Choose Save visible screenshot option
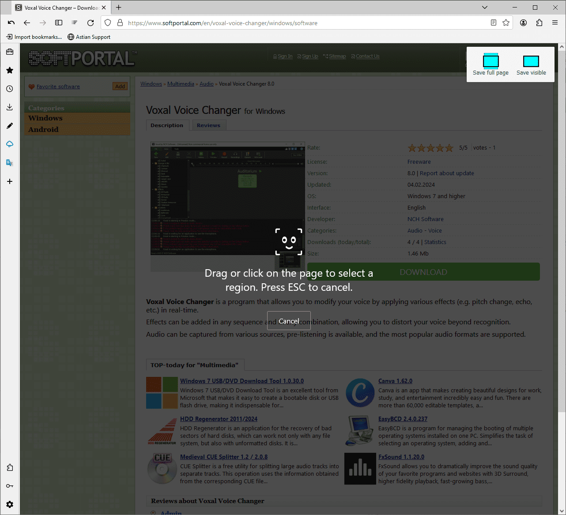Viewport: 566px width, 515px height. click(x=531, y=64)
